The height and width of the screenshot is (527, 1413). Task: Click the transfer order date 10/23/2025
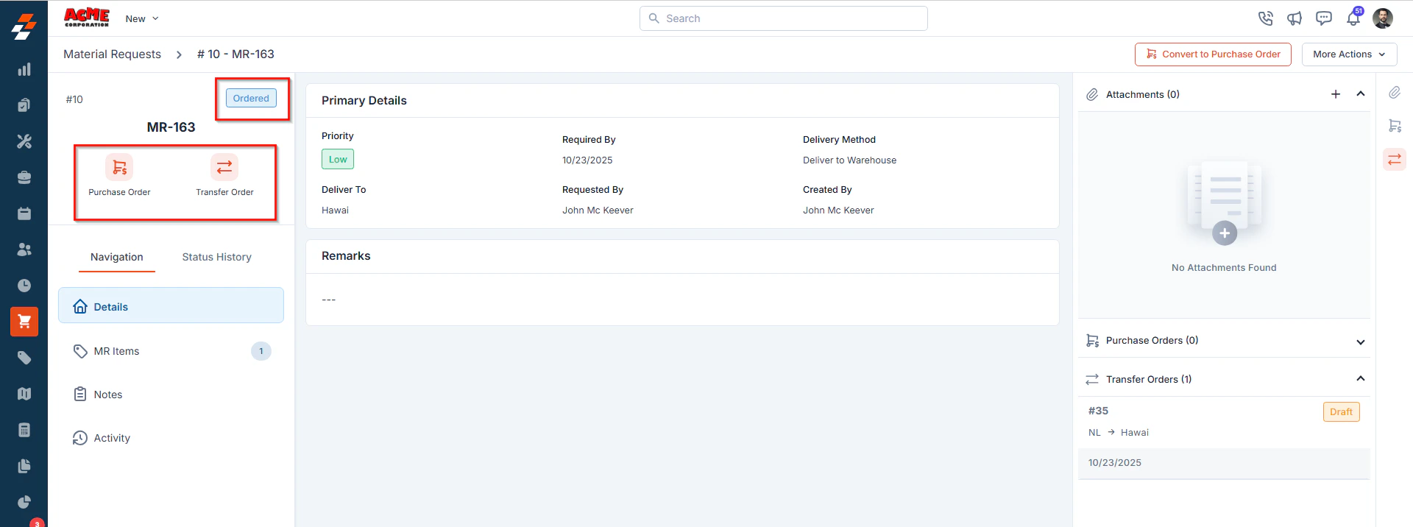pyautogui.click(x=1114, y=463)
